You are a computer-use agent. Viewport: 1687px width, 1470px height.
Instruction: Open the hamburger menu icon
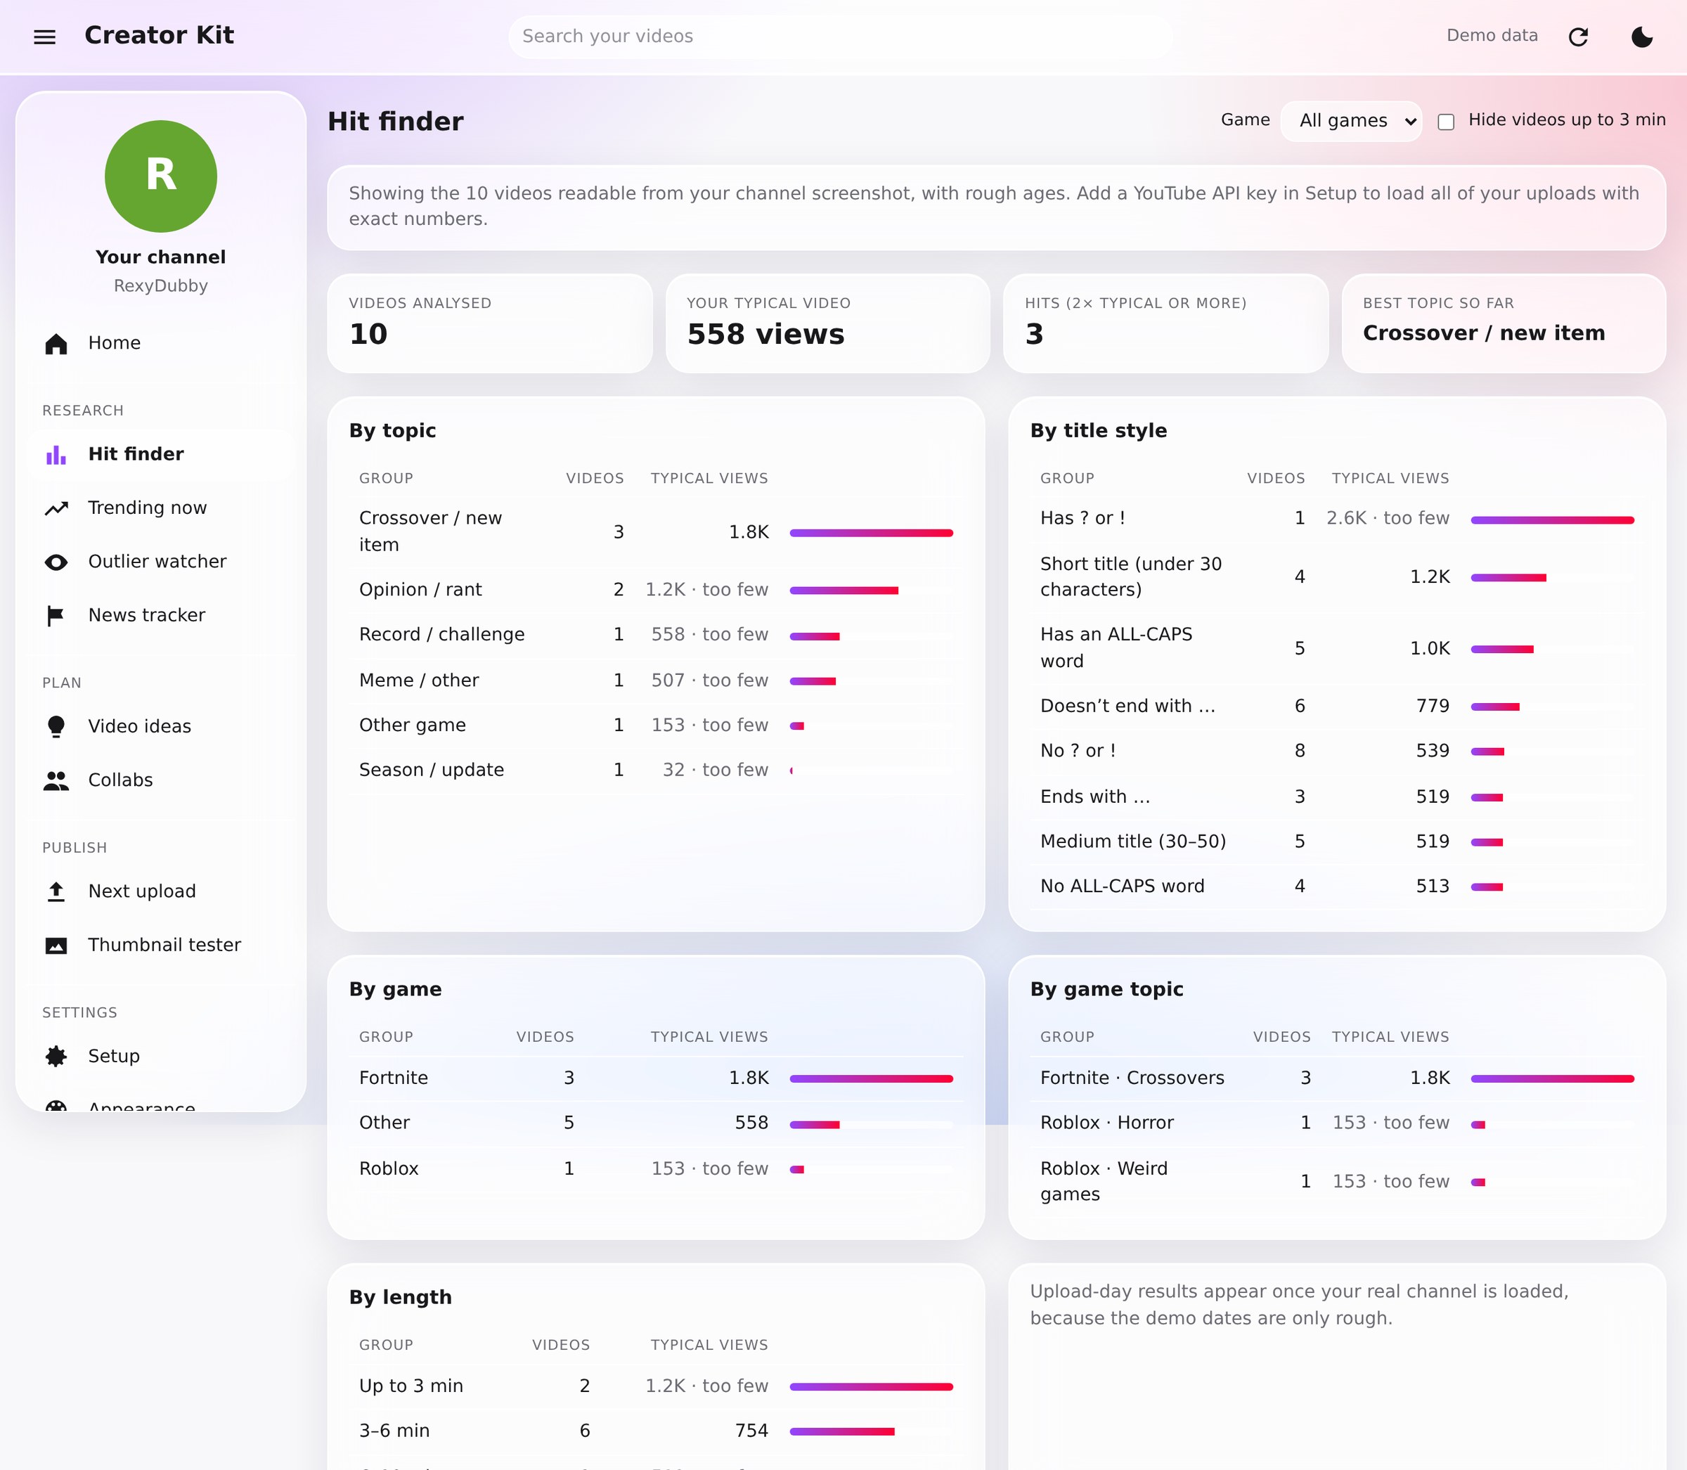44,37
